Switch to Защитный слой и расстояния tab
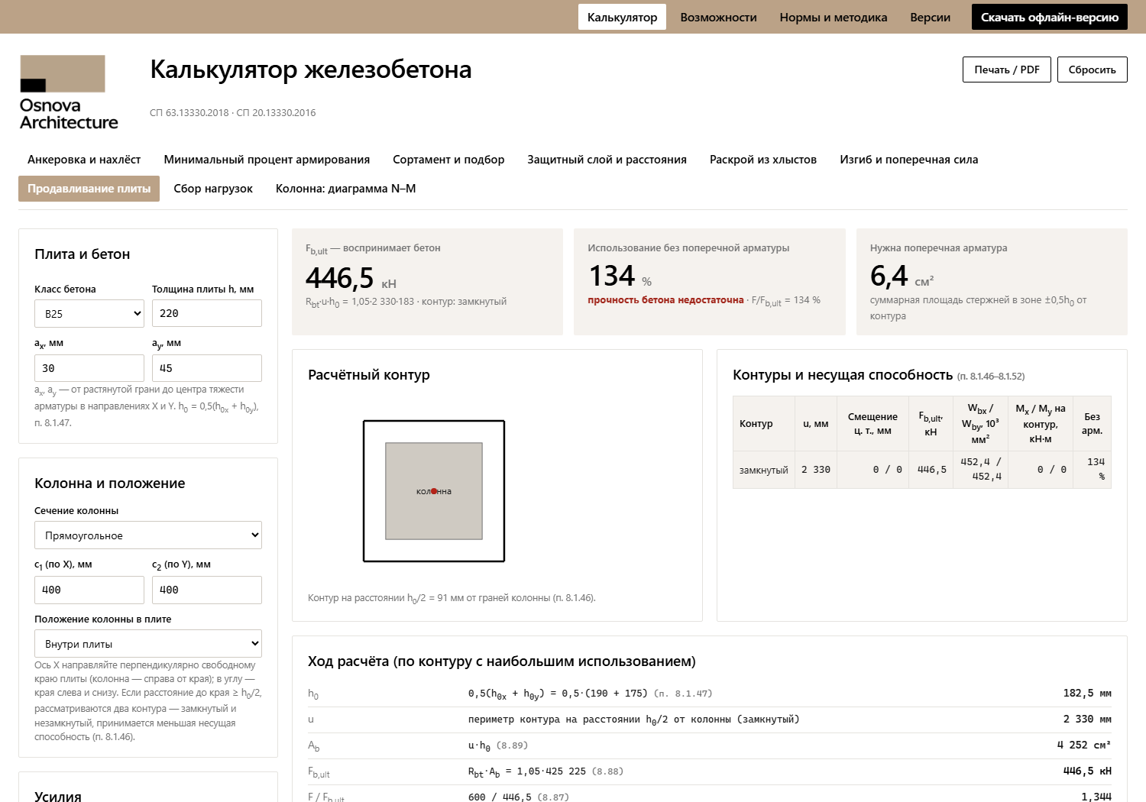Image resolution: width=1146 pixels, height=802 pixels. (607, 160)
